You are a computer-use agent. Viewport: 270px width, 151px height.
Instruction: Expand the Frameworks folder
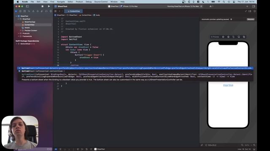click(x=19, y=36)
